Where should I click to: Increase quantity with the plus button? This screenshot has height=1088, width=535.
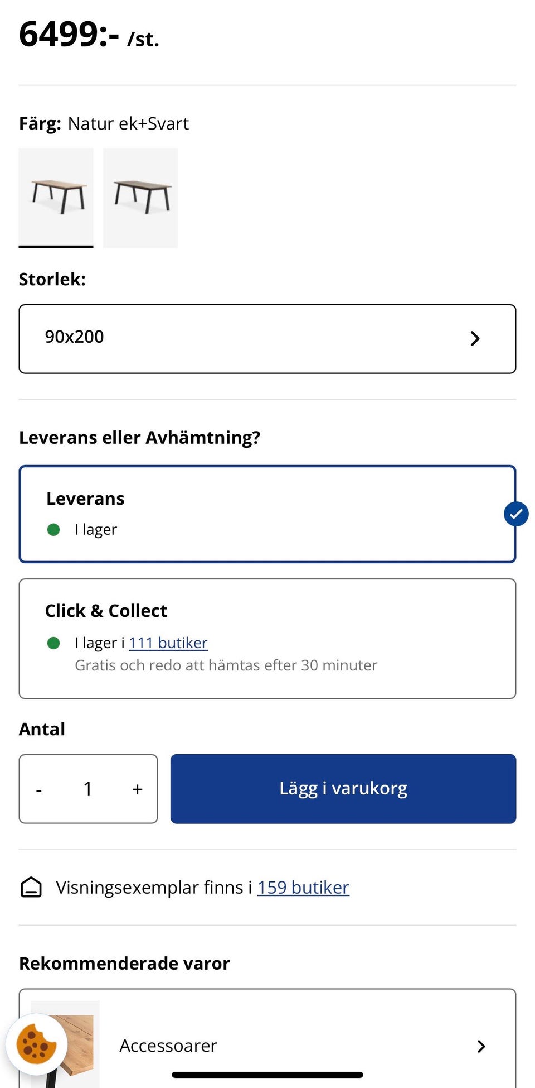click(x=138, y=789)
